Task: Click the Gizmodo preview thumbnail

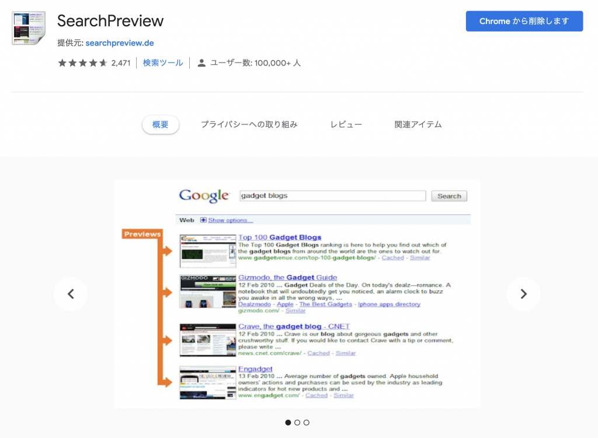Action: [208, 291]
